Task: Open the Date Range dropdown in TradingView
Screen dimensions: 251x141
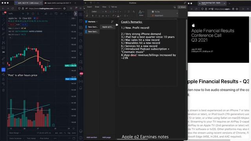Action: click(15, 133)
